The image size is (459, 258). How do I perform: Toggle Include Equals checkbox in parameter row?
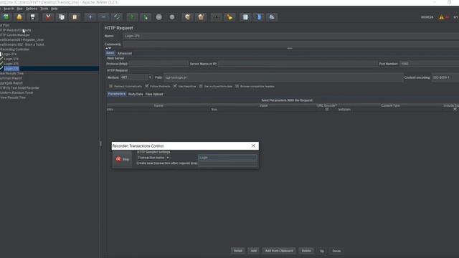[455, 110]
